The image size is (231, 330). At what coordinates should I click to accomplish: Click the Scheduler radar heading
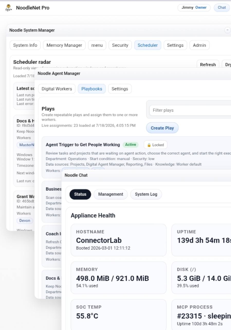[x=32, y=62]
